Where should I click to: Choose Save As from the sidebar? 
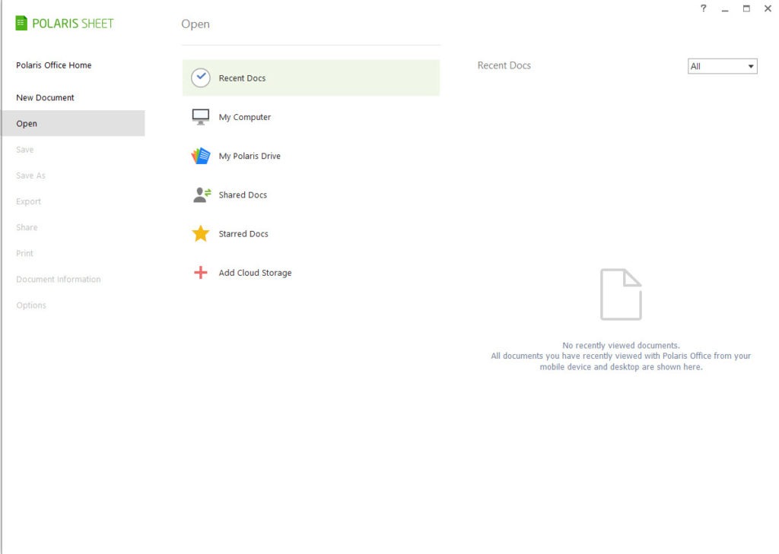[31, 176]
